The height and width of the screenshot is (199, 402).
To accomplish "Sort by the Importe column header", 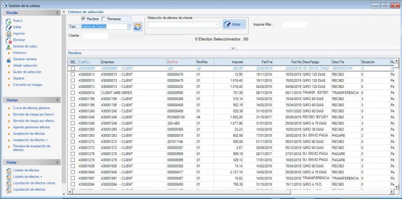I will pyautogui.click(x=229, y=62).
